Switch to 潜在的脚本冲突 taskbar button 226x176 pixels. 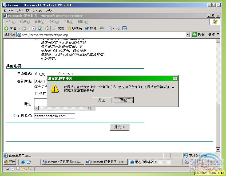150,162
